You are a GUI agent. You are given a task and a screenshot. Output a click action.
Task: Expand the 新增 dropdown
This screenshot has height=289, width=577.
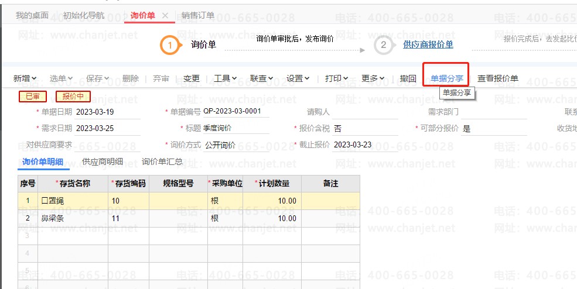tap(25, 78)
